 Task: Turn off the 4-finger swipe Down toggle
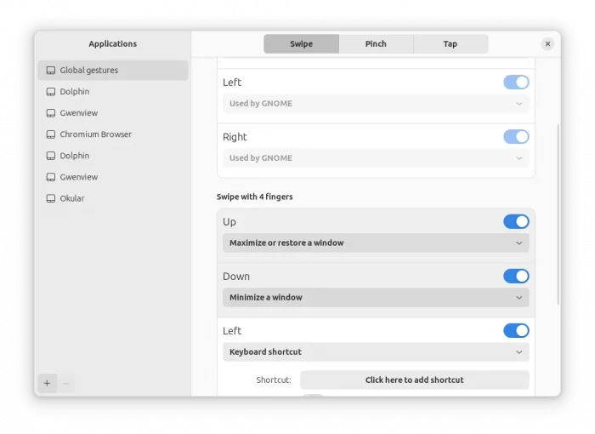click(x=516, y=277)
